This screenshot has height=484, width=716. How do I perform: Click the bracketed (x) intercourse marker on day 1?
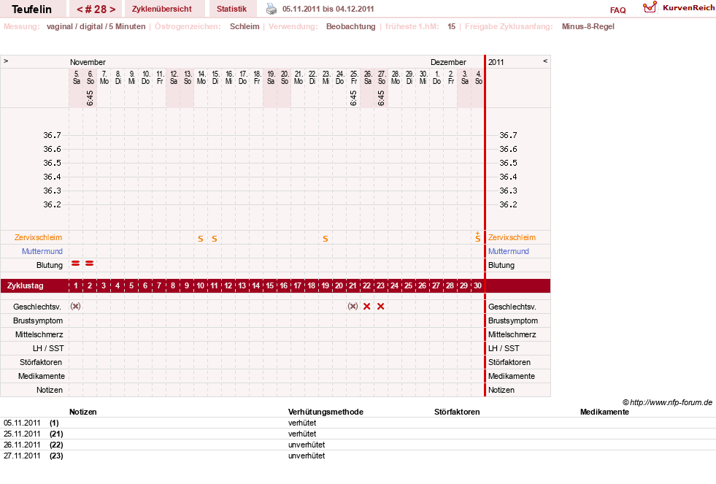point(76,307)
